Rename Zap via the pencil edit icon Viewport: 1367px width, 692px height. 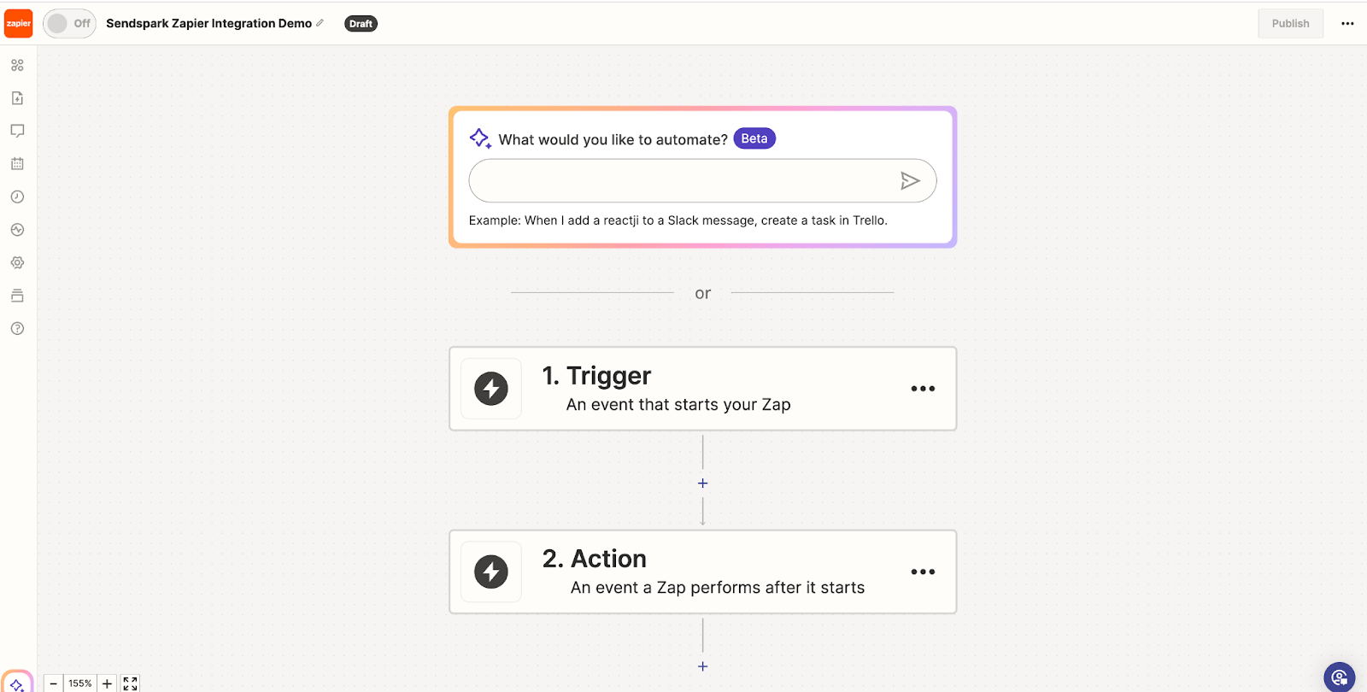point(320,23)
